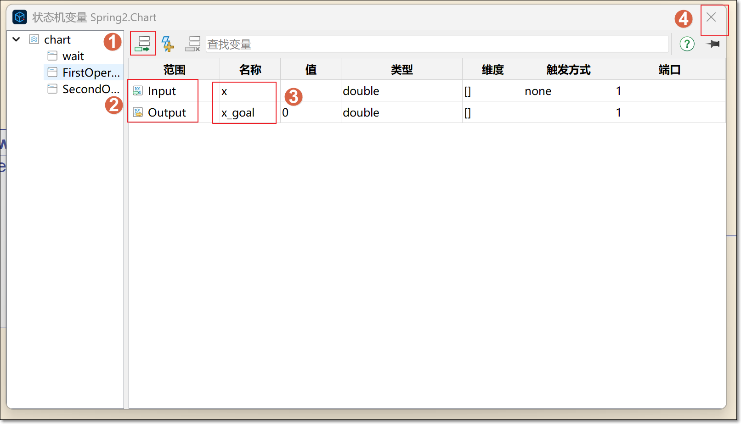The width and height of the screenshot is (741, 424).
Task: Click the 名称 column header
Action: pyautogui.click(x=250, y=69)
